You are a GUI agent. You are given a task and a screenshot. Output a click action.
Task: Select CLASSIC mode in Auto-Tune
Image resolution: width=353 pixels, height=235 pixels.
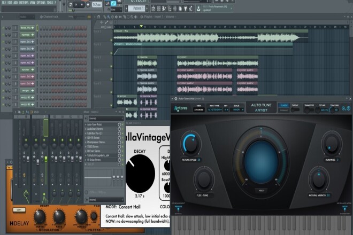click(283, 105)
